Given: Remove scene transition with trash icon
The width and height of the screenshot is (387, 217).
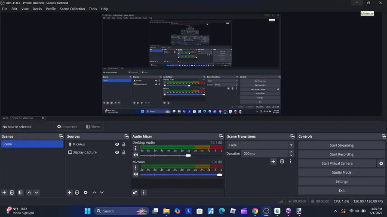Looking at the screenshot, I should tap(282, 161).
